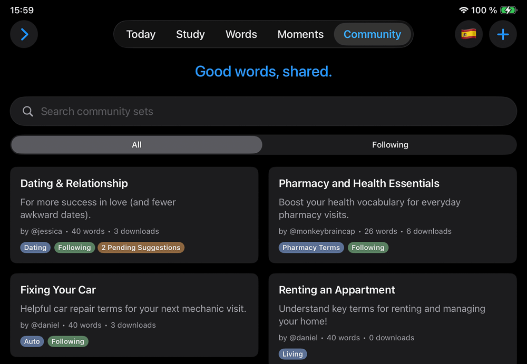The height and width of the screenshot is (364, 527).
Task: Focus the Search community sets field
Action: coord(263,111)
